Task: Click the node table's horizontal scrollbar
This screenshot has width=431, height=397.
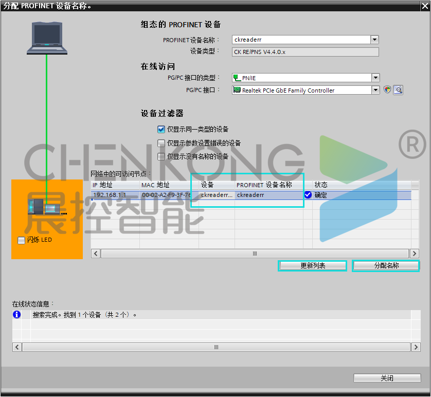Action: (255, 254)
